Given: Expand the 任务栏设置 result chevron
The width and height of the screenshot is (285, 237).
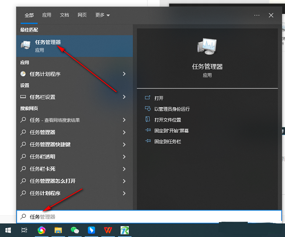Looking at the screenshot, I should 124,97.
